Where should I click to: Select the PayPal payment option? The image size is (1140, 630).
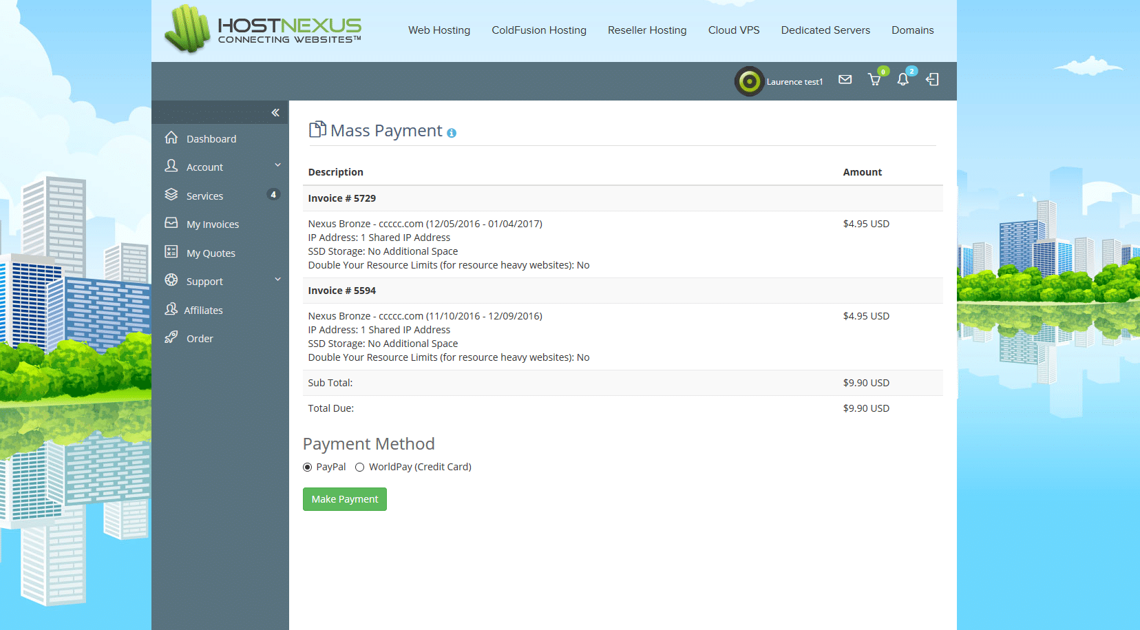tap(308, 468)
